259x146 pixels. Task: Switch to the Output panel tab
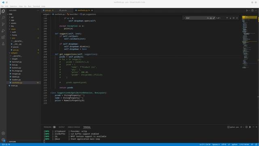(62, 127)
